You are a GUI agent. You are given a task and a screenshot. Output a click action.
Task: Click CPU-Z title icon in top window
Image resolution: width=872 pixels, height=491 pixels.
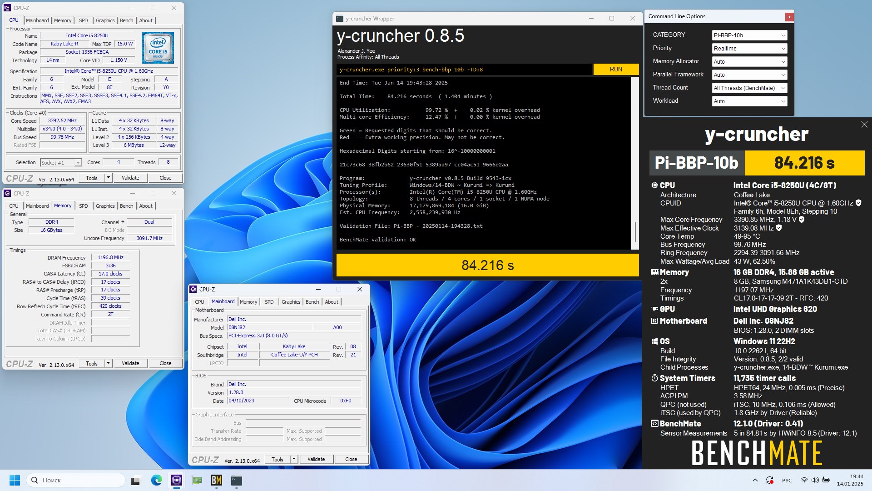pyautogui.click(x=7, y=8)
